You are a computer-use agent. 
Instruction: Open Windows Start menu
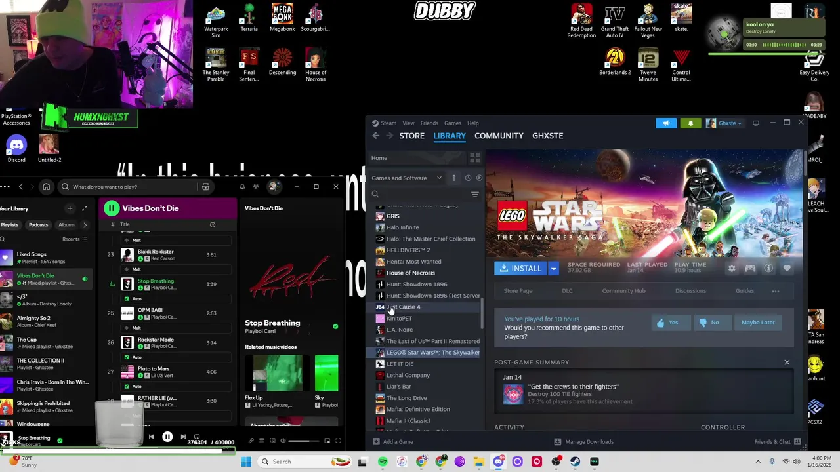coord(246,462)
